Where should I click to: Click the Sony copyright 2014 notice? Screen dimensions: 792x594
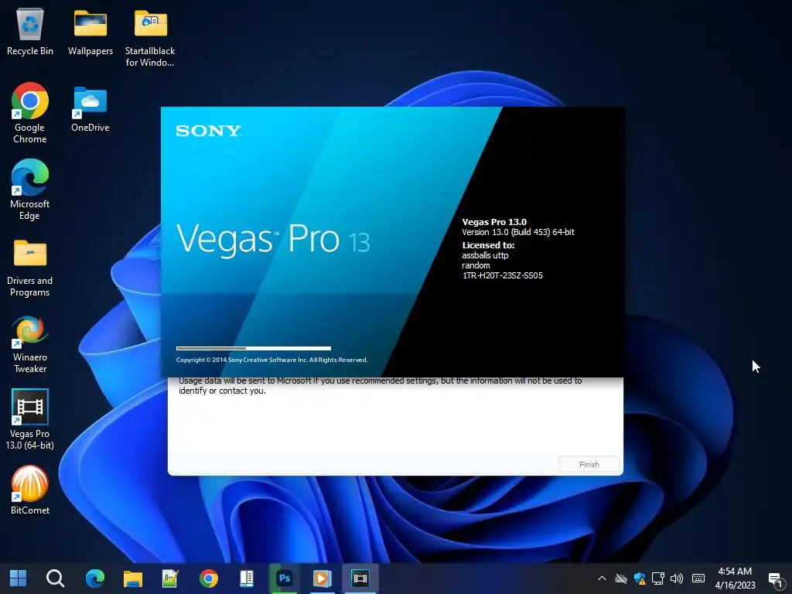[271, 360]
